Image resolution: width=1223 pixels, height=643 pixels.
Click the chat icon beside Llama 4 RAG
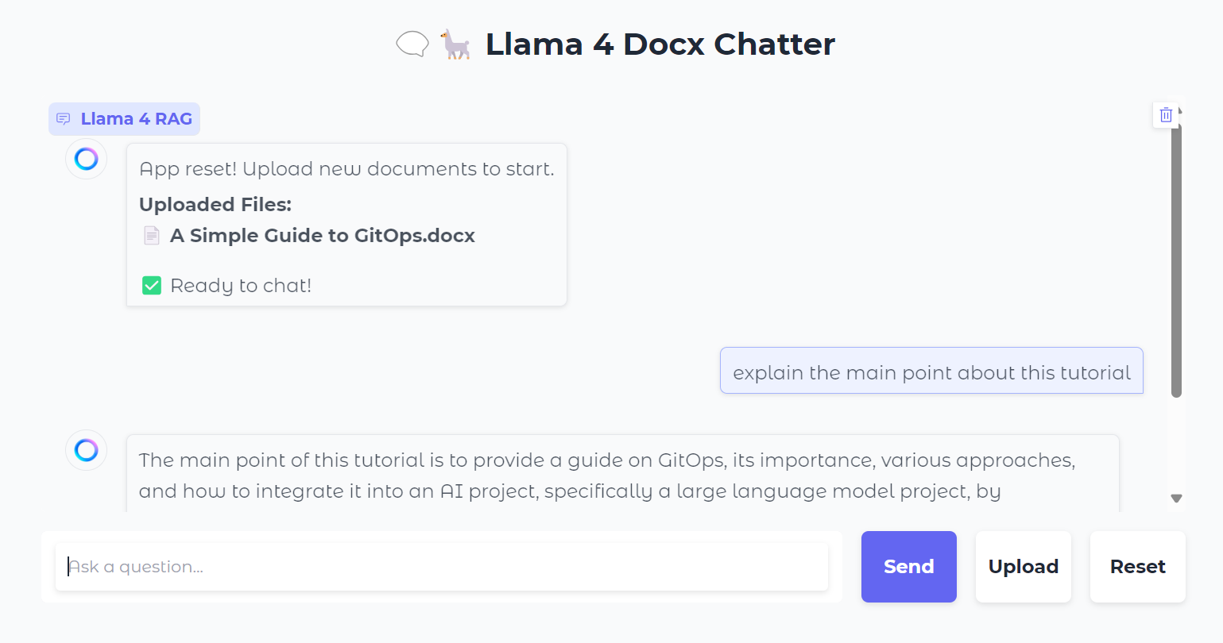64,119
